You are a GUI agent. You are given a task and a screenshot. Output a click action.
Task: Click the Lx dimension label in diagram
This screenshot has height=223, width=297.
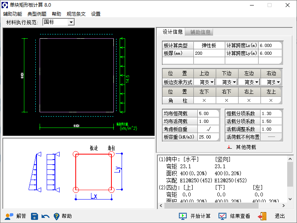(x=94, y=196)
